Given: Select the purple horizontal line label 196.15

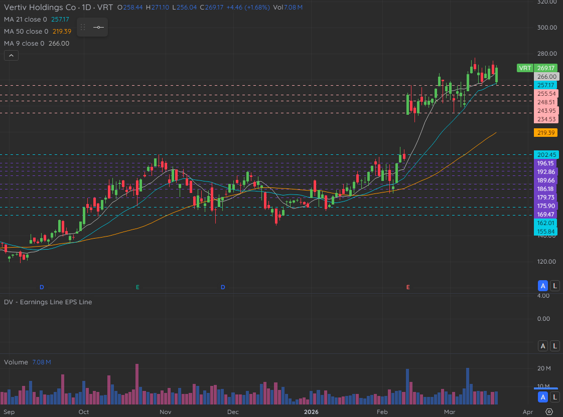Looking at the screenshot, I should click(546, 163).
